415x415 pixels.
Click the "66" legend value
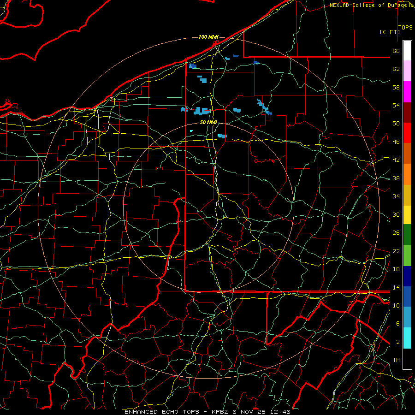coord(396,51)
